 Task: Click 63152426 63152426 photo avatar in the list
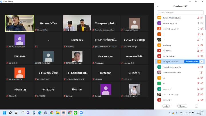point(159,95)
